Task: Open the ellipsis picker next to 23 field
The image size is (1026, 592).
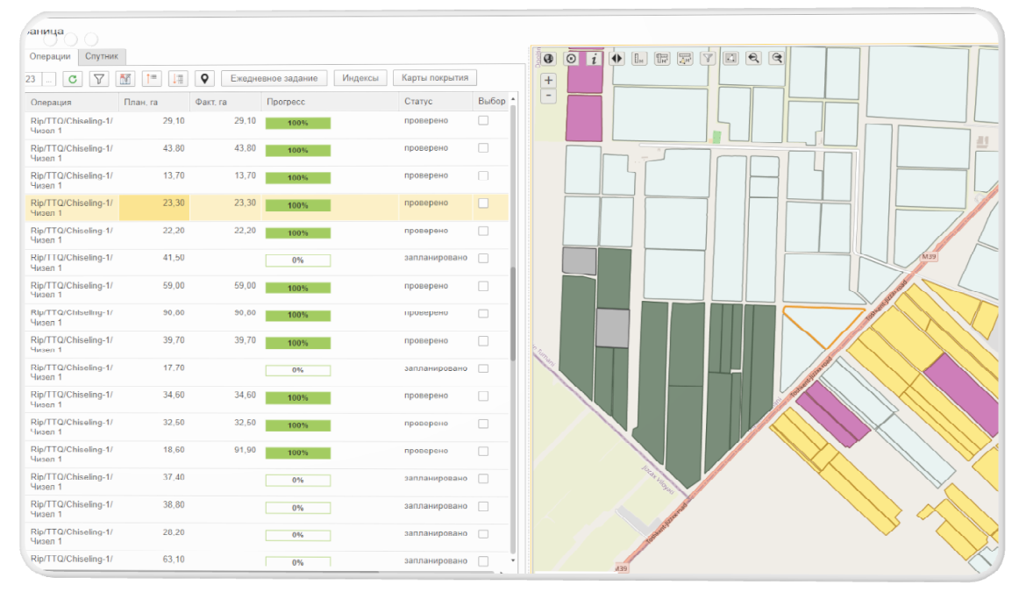Action: pyautogui.click(x=49, y=79)
